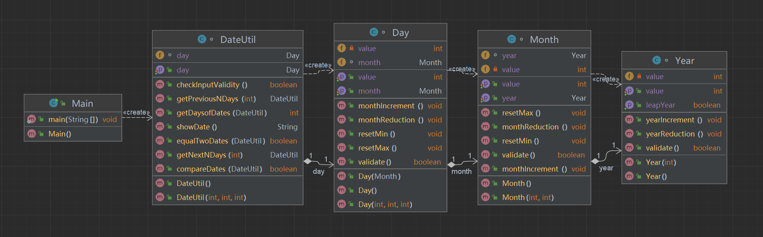The height and width of the screenshot is (237, 763).
Task: Click the "day" association label
Action: click(x=319, y=171)
